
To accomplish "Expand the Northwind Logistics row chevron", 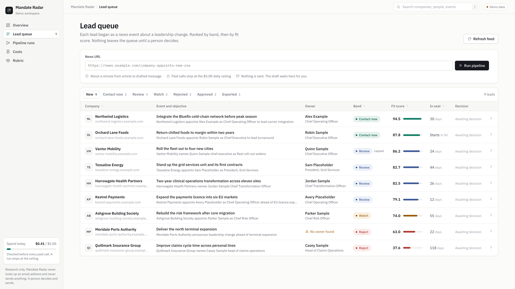I will (x=491, y=118).
